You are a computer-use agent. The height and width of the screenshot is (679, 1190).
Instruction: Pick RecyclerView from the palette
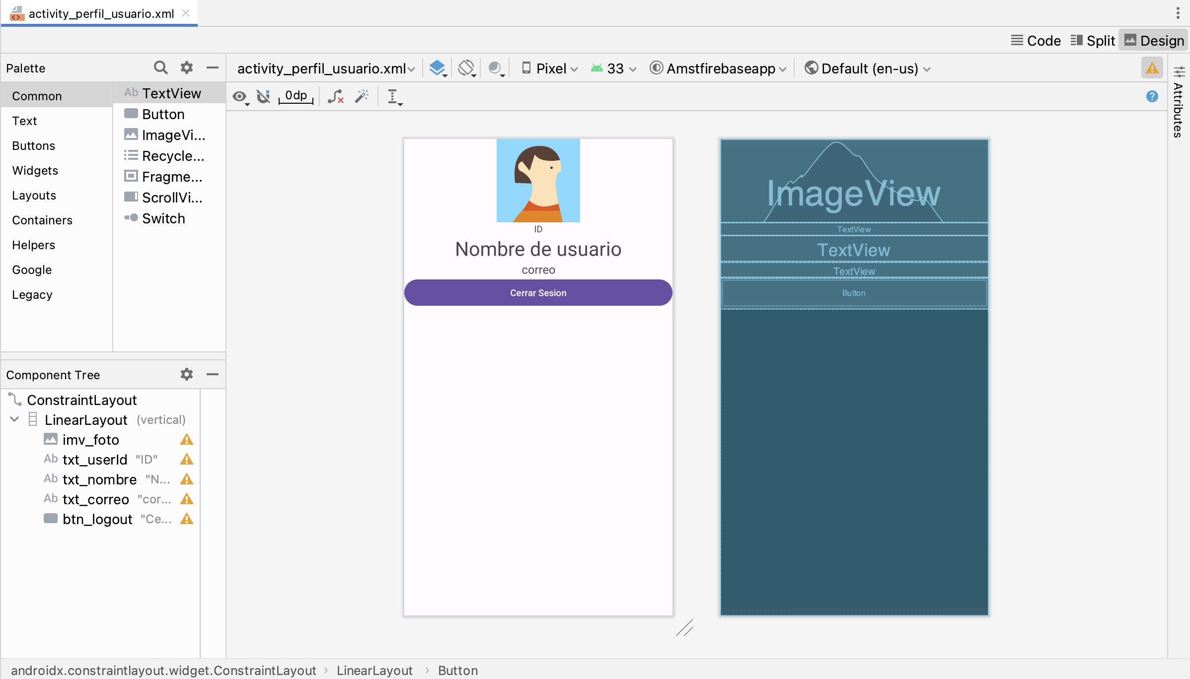[x=169, y=156]
